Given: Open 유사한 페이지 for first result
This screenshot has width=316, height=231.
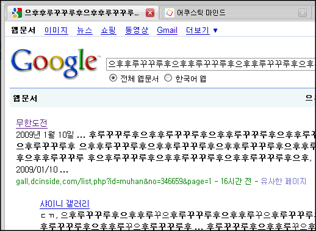Looking at the screenshot, I should pyautogui.click(x=283, y=181).
